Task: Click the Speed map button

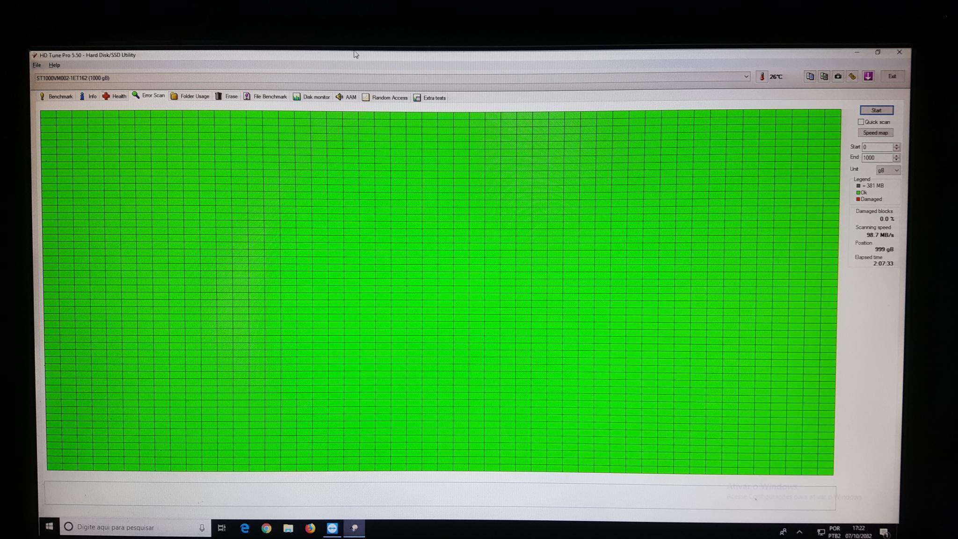Action: coord(875,132)
